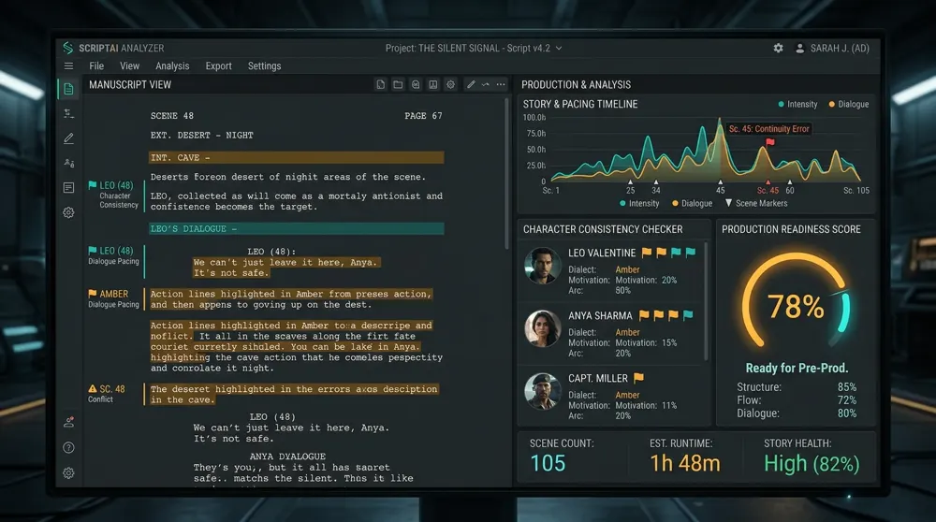This screenshot has height=522, width=936.
Task: Open the help question mark icon
Action: point(68,447)
